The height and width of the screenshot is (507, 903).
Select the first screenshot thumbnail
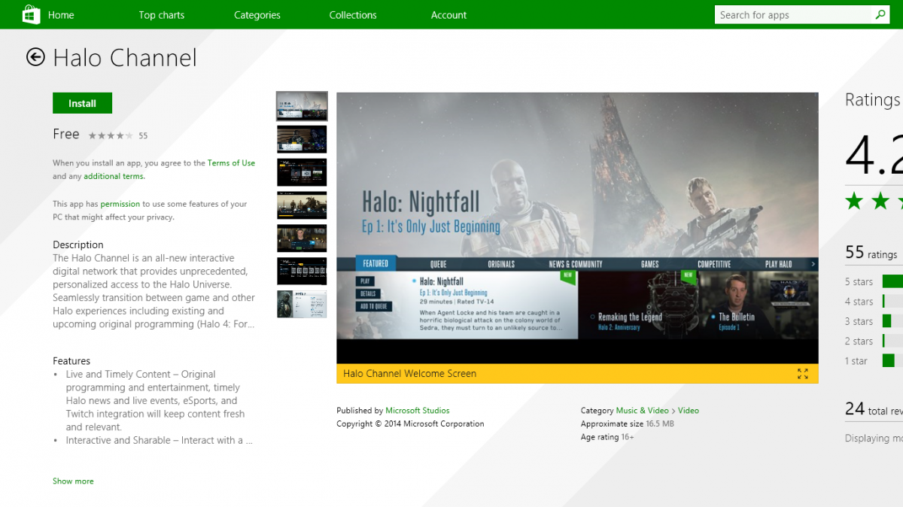point(302,106)
